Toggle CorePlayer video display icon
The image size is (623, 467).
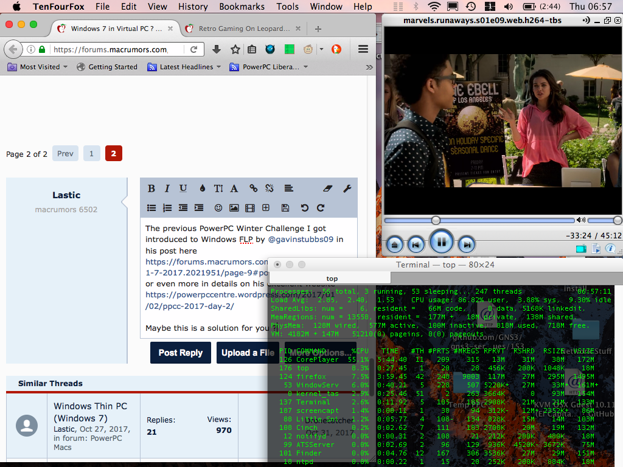581,249
